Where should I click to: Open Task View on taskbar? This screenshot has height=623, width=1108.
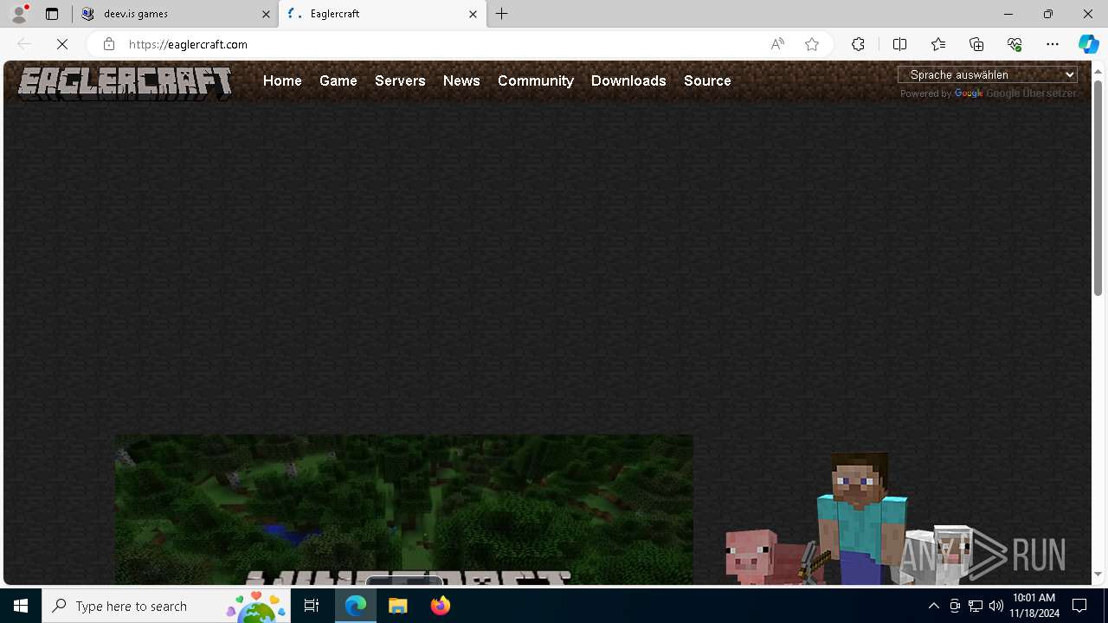point(312,606)
